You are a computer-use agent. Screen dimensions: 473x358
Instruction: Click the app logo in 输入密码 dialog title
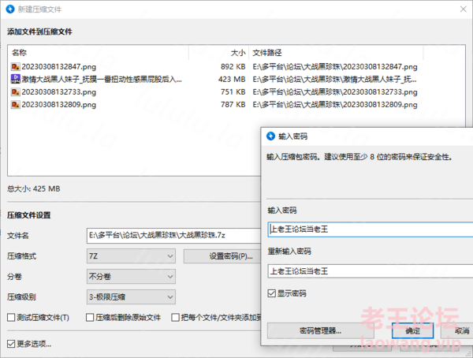pos(270,136)
